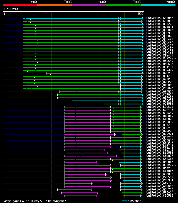Select the UniRef100_Q56WS4 label
This screenshot has height=203, width=178.
160,104
